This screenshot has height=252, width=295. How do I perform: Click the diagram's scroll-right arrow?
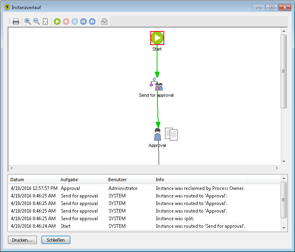click(277, 168)
